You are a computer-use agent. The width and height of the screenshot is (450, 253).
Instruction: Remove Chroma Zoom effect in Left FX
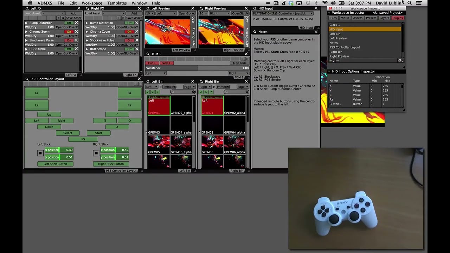pos(76,32)
